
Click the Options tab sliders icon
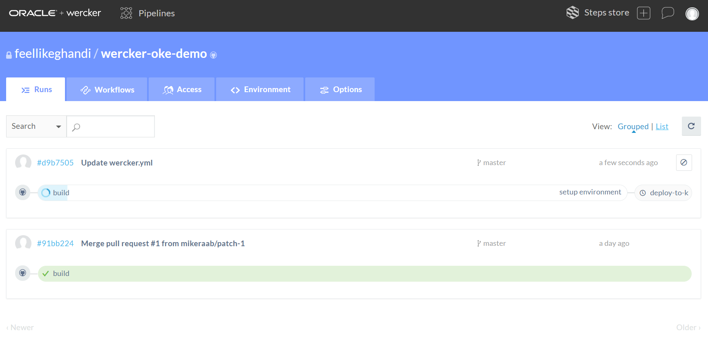point(324,90)
